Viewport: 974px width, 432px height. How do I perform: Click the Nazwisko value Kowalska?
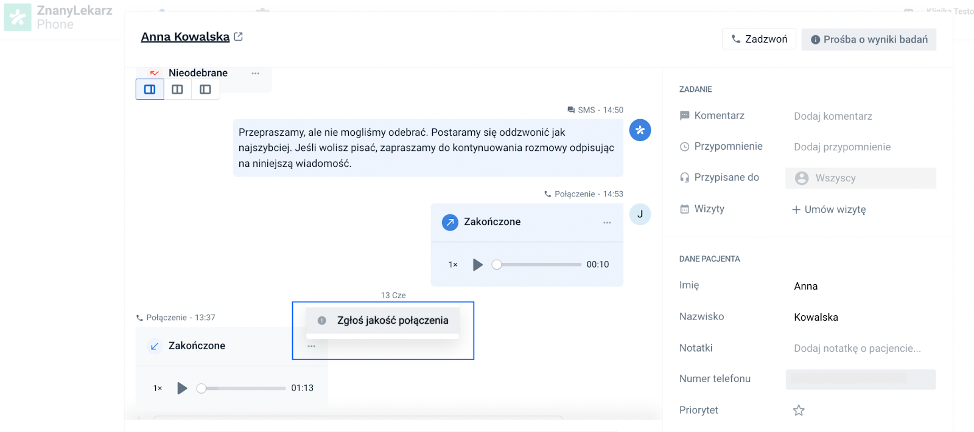tap(816, 317)
